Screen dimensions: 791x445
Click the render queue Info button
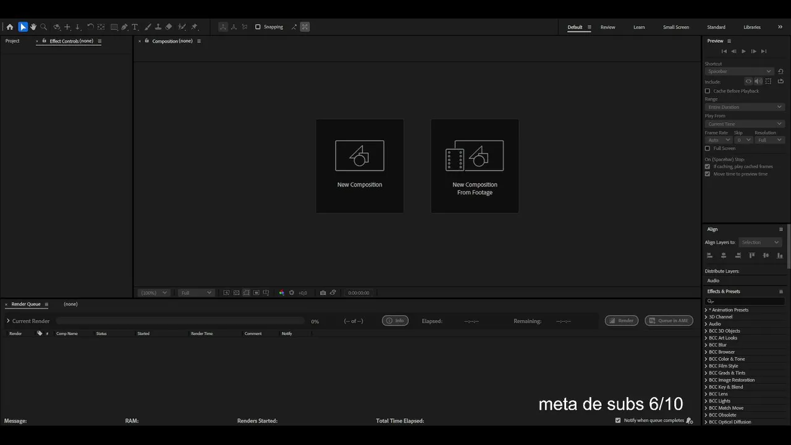pyautogui.click(x=395, y=321)
